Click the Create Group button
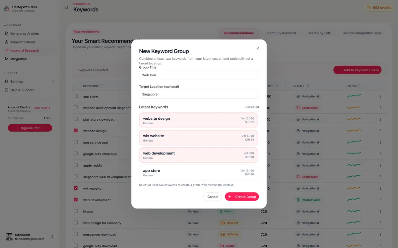The height and width of the screenshot is (248, 398). click(242, 196)
